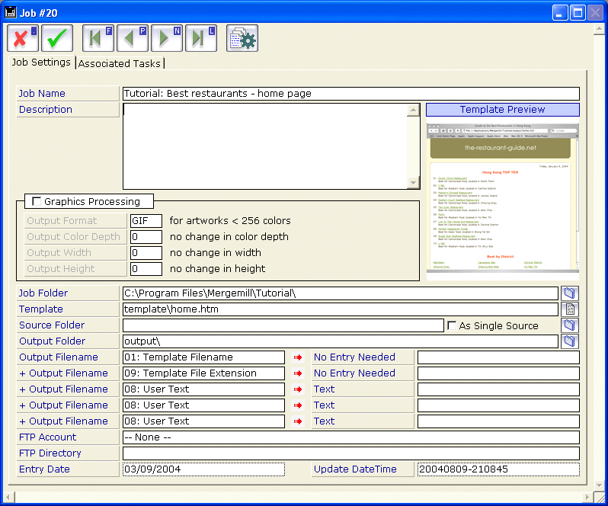This screenshot has height=506, width=608.
Task: Browse for Output Folder icon
Action: [570, 341]
